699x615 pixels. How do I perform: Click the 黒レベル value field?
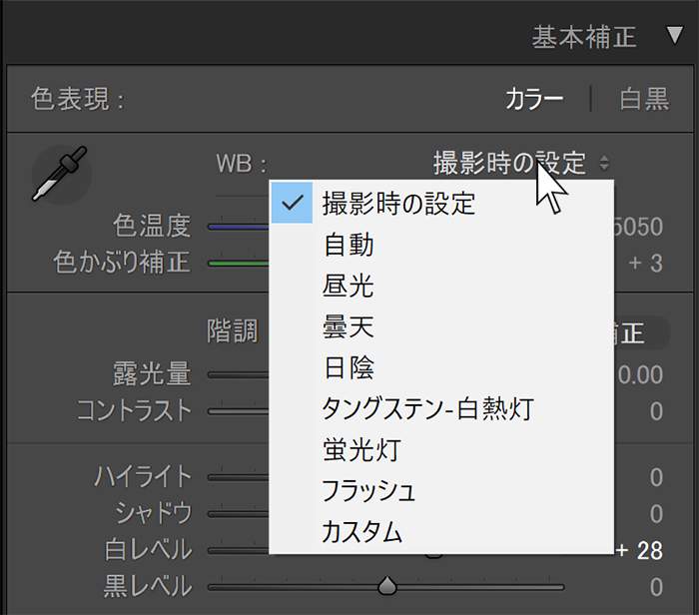655,586
